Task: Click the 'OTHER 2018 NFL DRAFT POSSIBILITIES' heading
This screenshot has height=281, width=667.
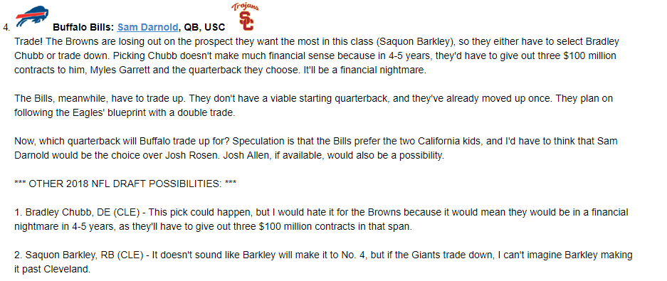Action: point(125,184)
